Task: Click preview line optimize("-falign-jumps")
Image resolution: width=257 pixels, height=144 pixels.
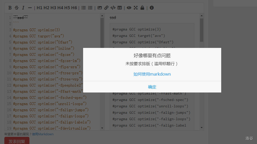Action: coord(151,113)
